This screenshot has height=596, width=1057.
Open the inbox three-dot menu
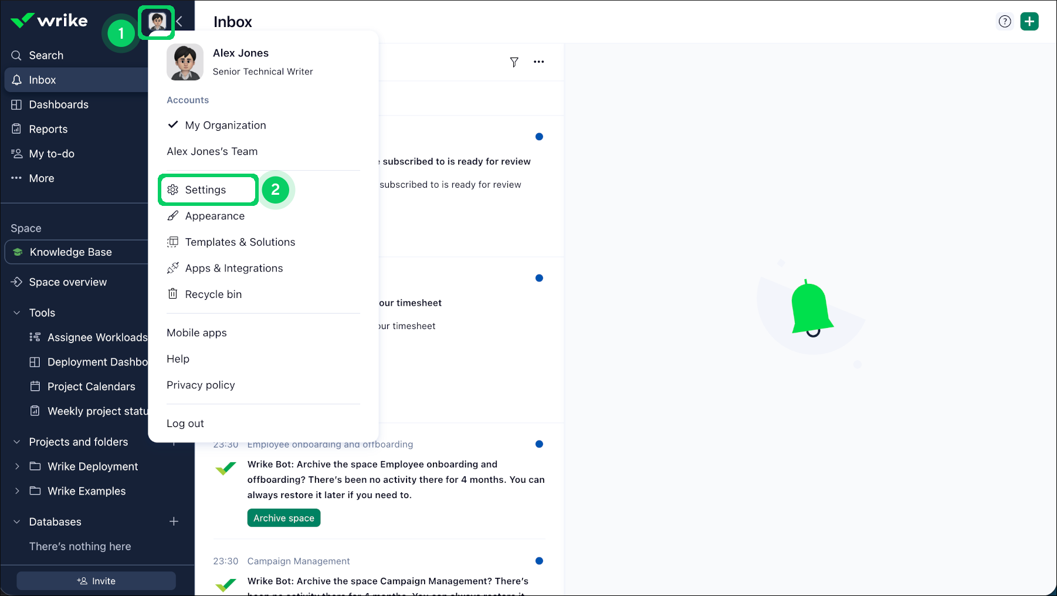click(x=538, y=62)
